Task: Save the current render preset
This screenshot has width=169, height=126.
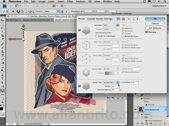Action: pos(123,19)
